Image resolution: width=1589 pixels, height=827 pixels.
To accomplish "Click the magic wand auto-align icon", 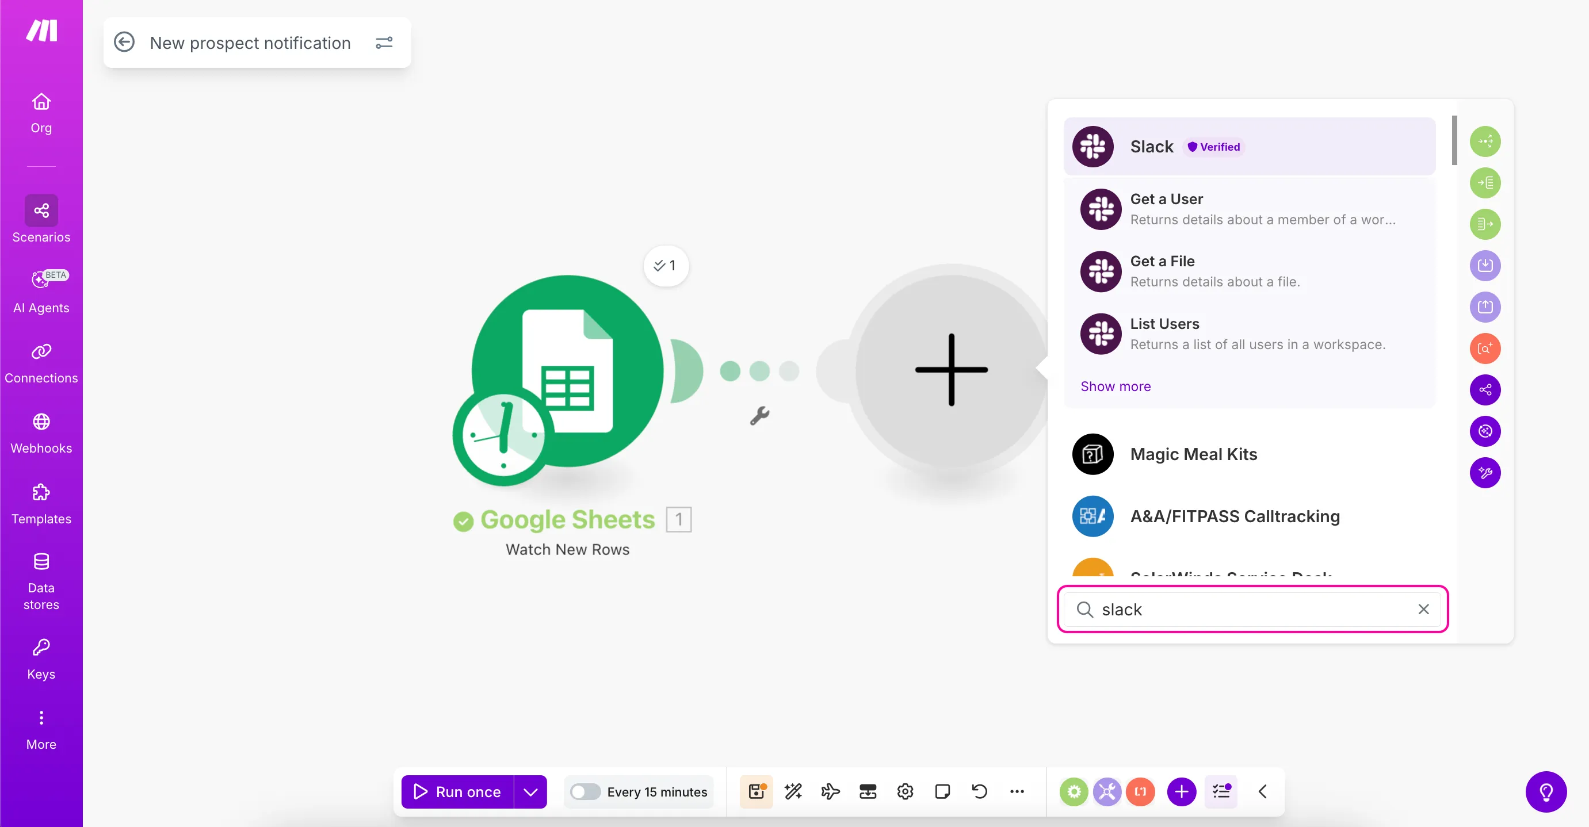I will [x=793, y=791].
